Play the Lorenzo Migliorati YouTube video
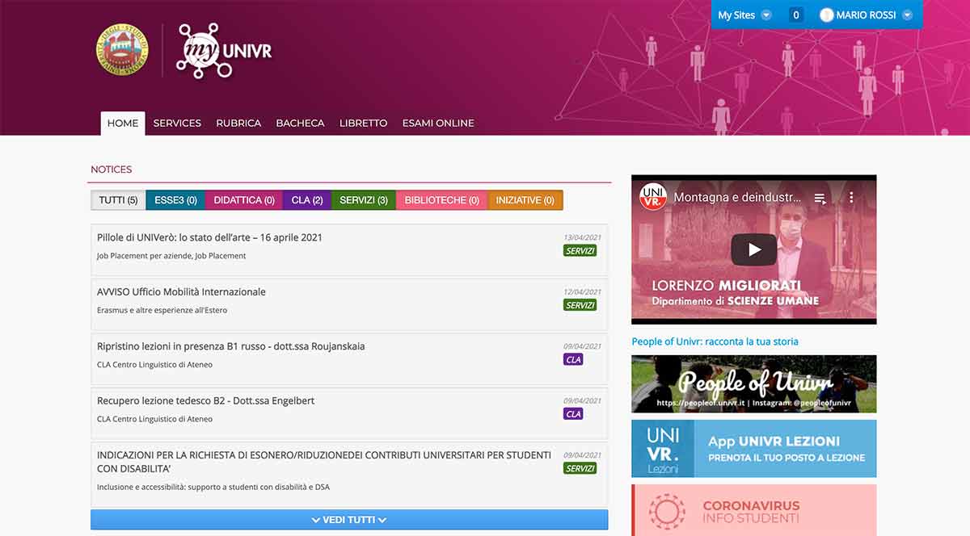The image size is (970, 536). pyautogui.click(x=753, y=249)
